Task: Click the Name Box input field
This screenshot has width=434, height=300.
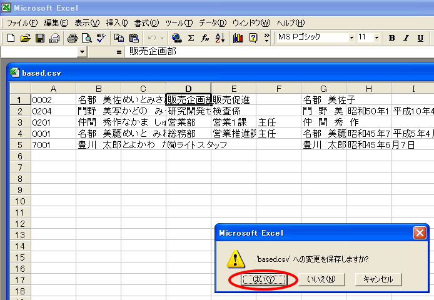Action: pyautogui.click(x=39, y=52)
